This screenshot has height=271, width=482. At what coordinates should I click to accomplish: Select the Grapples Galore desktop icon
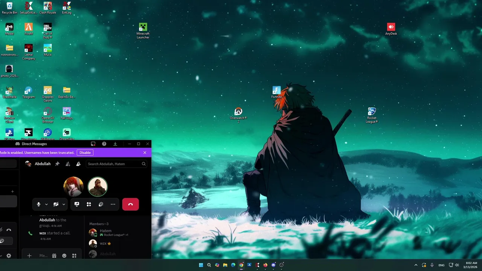47,94
